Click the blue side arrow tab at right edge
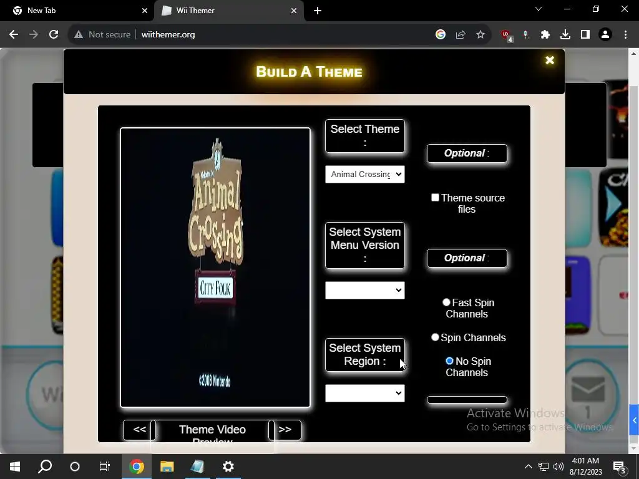639x479 pixels. click(x=634, y=420)
